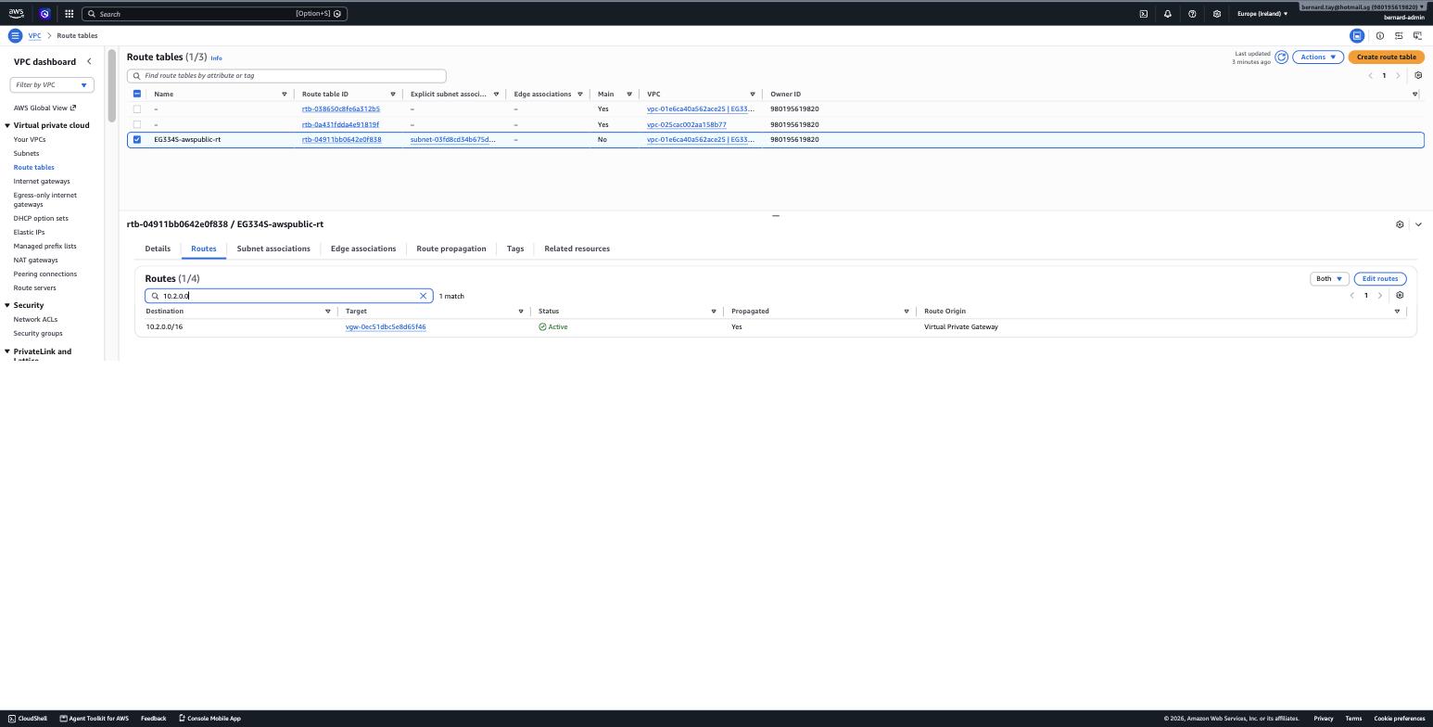
Task: Open console settings gear in top bar
Action: pos(1216,14)
